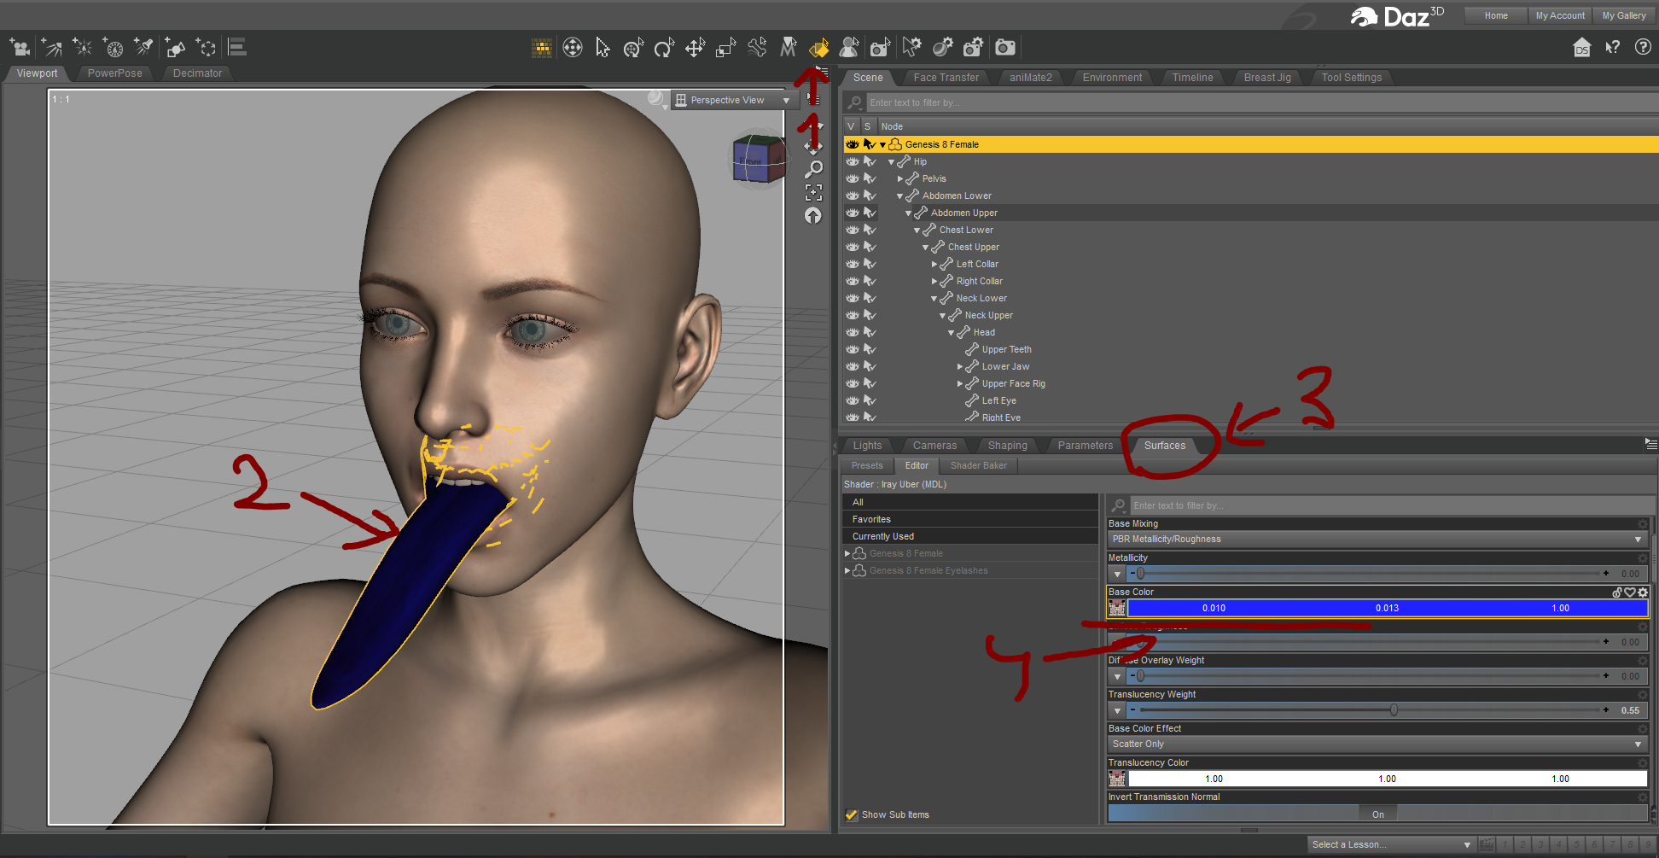Click the Create New Distant Light icon
Screen dimensions: 1659x858
pyautogui.click(x=51, y=48)
